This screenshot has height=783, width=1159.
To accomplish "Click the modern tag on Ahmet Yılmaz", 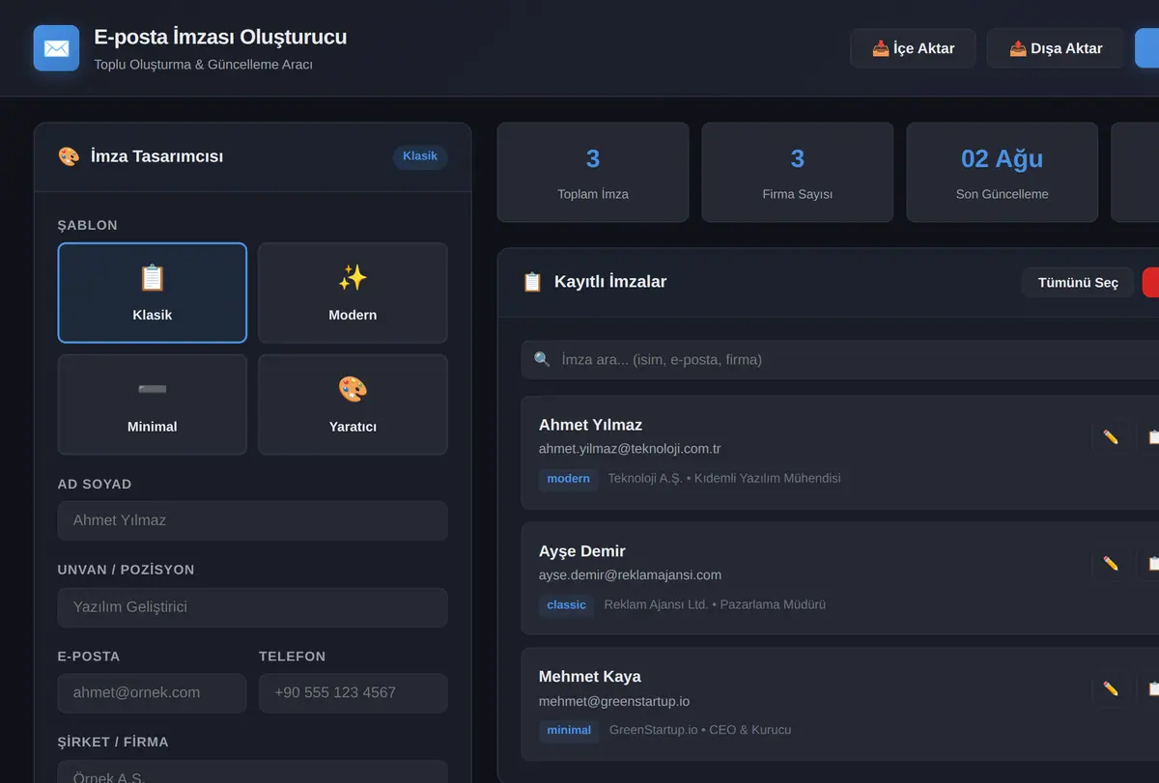I will click(568, 479).
